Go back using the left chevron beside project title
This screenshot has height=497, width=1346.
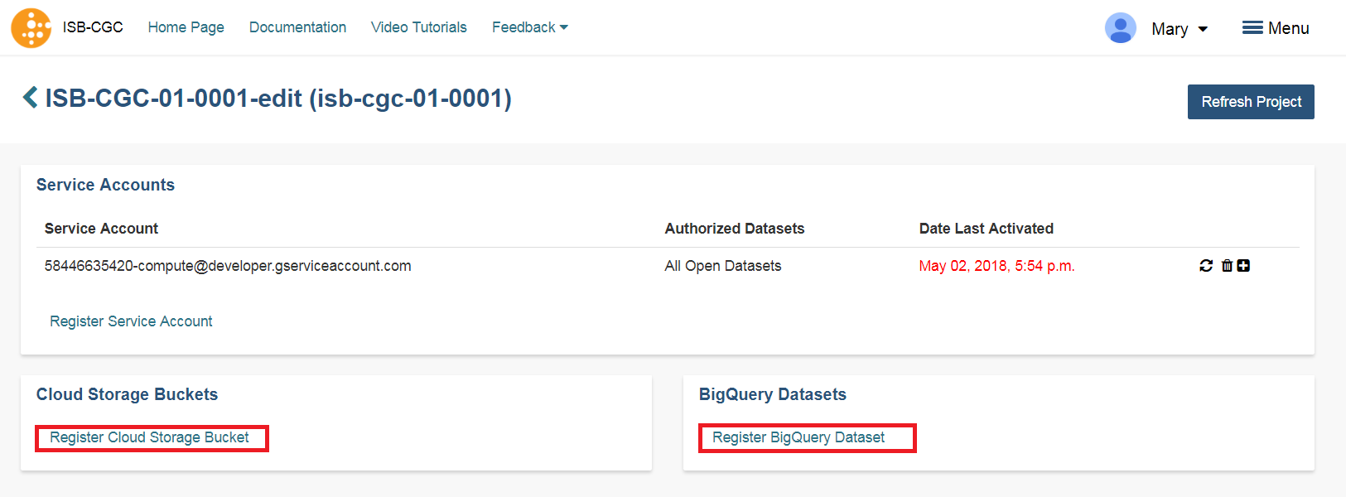click(30, 98)
